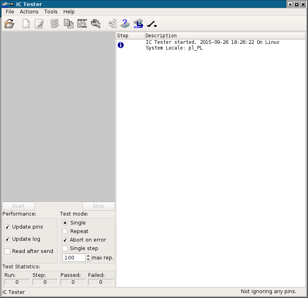This screenshot has width=308, height=298.
Task: Click the chip with blue arrow icon
Action: coord(139,24)
